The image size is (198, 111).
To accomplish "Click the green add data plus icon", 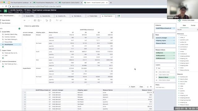I will click(19, 29).
